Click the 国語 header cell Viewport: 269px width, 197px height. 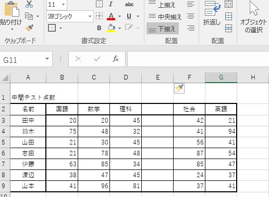click(62, 109)
